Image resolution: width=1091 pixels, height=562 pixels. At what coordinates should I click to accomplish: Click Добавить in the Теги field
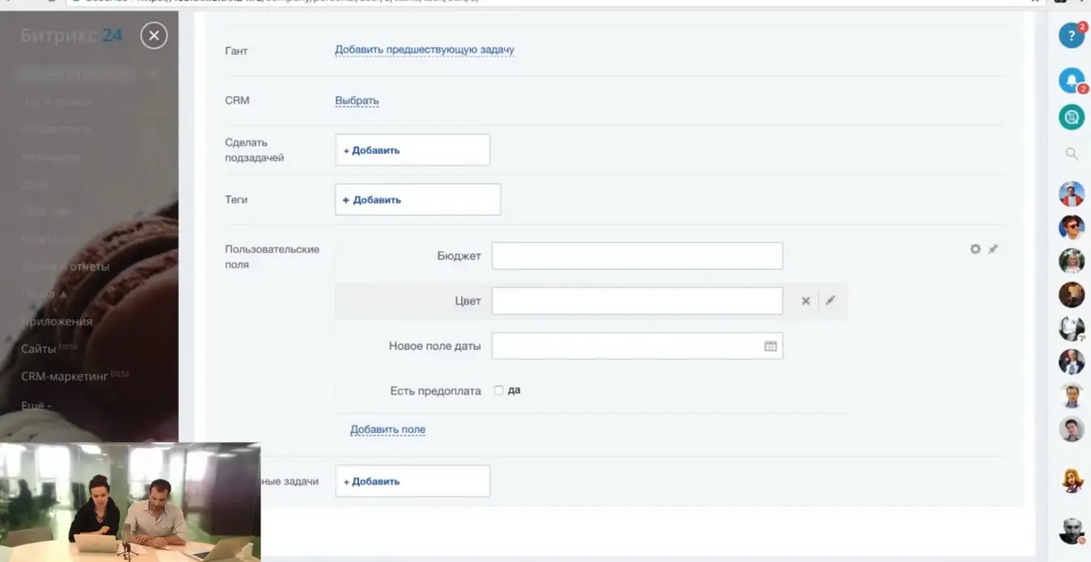click(x=372, y=200)
